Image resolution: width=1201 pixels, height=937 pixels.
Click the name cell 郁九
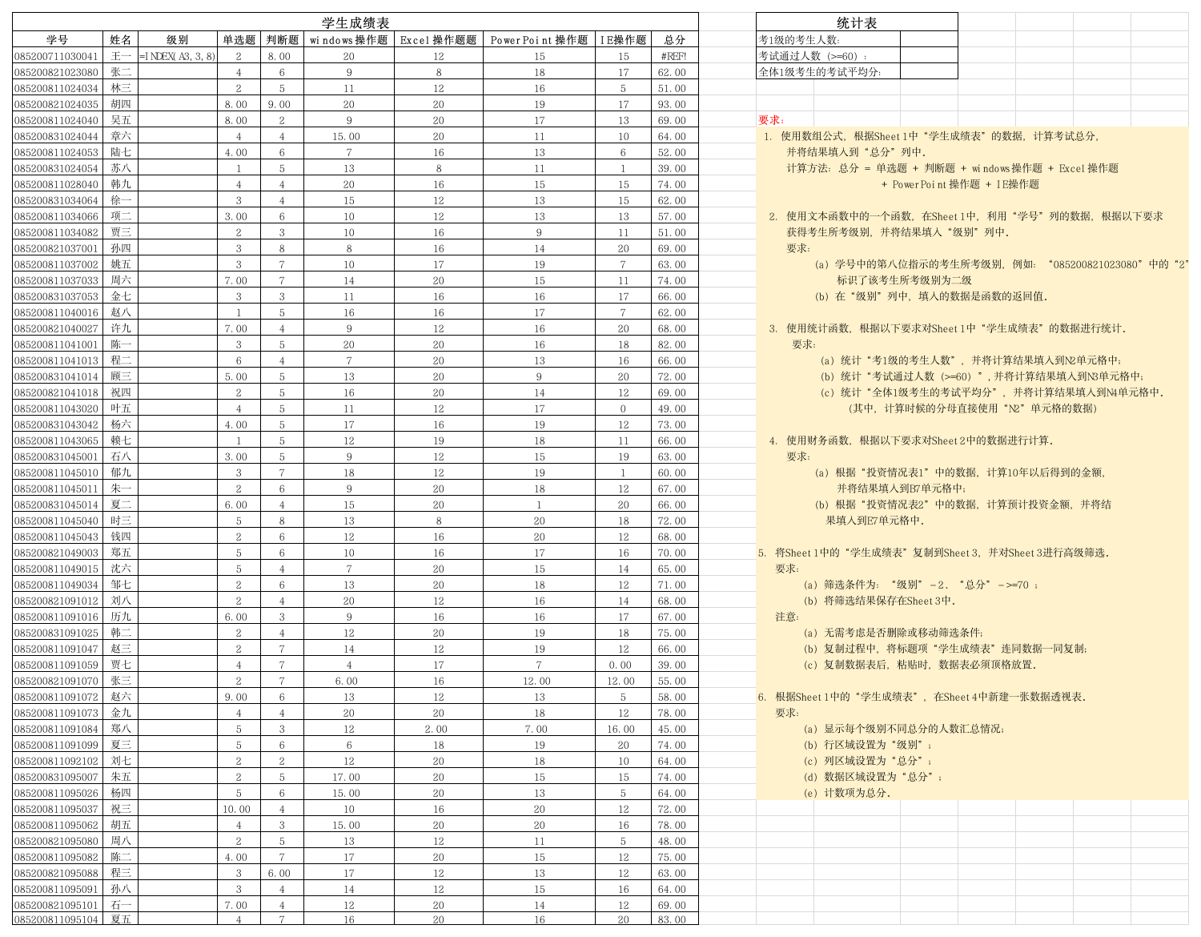[x=120, y=473]
